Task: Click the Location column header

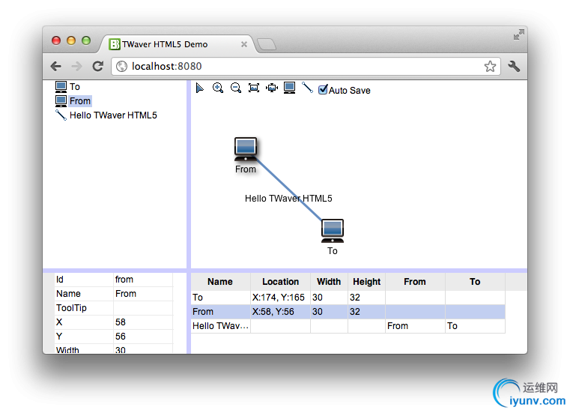Action: [280, 282]
